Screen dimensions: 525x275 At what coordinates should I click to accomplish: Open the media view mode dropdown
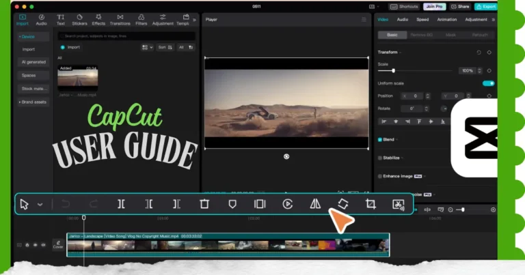pyautogui.click(x=148, y=48)
